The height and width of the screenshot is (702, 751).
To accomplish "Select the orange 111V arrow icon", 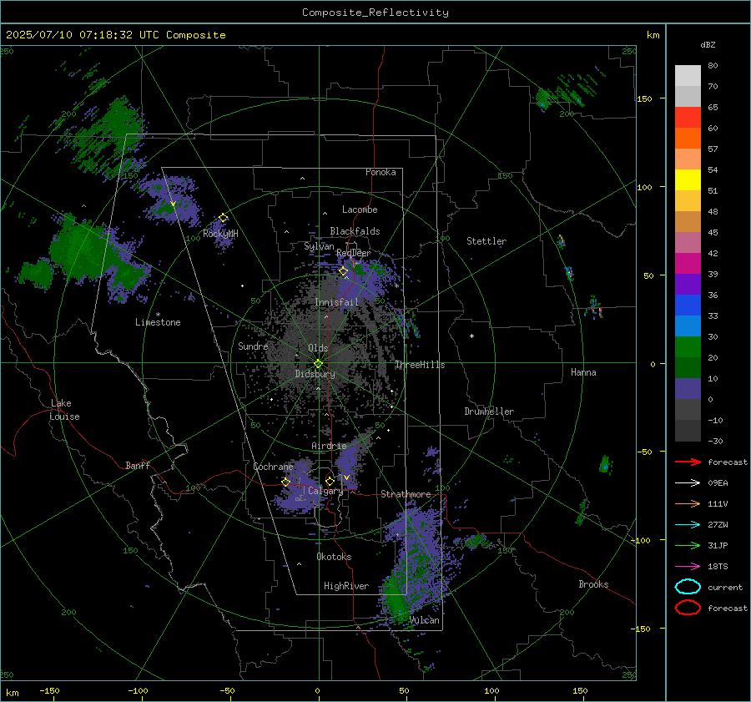I will tap(688, 503).
